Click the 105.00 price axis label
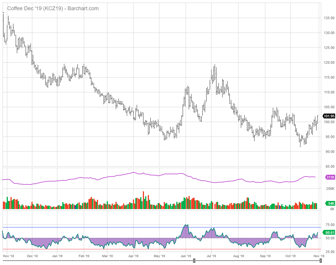Screen dimensions: 336x265 [x=329, y=107]
